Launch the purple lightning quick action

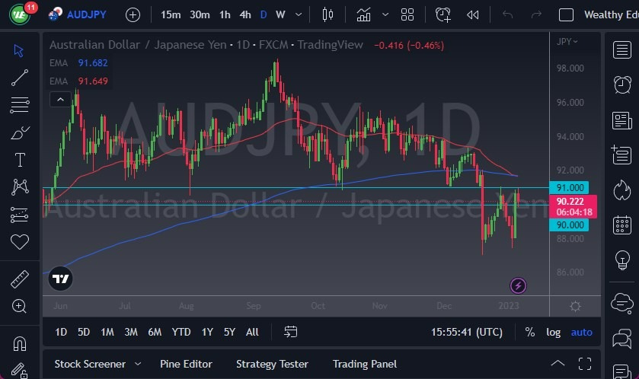518,286
